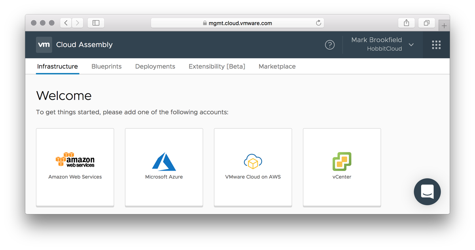Maximize the Safari window with the green button
The image size is (475, 250).
[51, 23]
